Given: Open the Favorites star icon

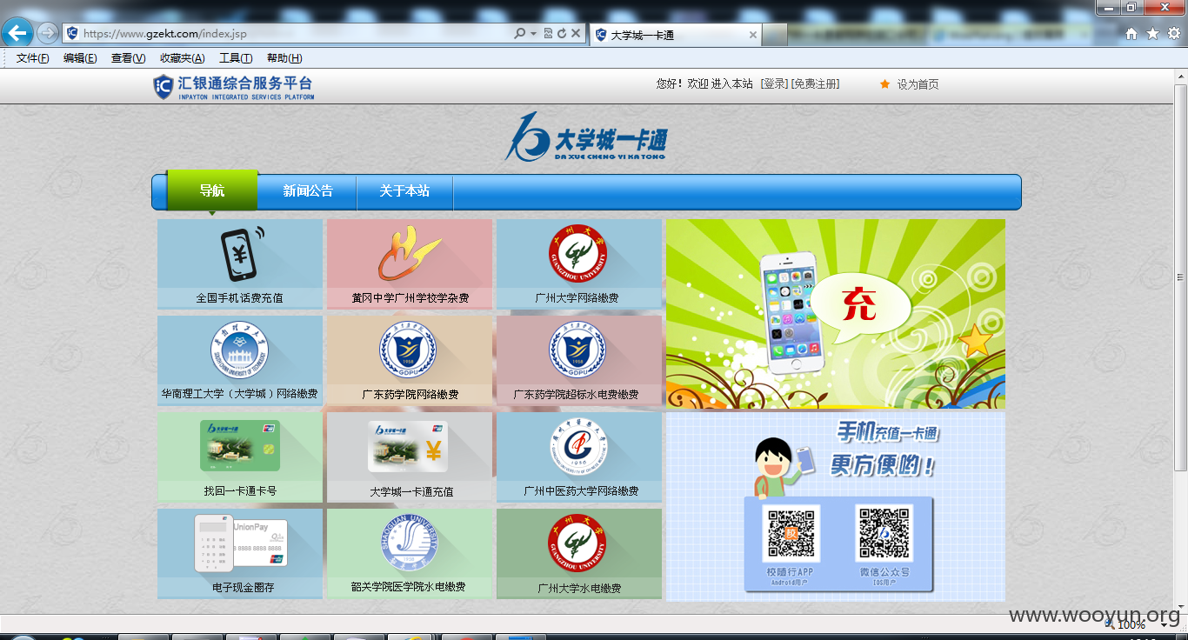Looking at the screenshot, I should [1152, 34].
